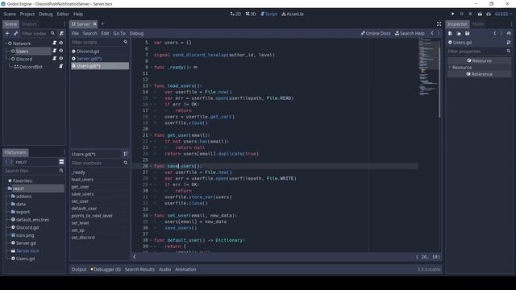The width and height of the screenshot is (516, 290).
Task: Open the script editor Search menu
Action: [x=89, y=34]
